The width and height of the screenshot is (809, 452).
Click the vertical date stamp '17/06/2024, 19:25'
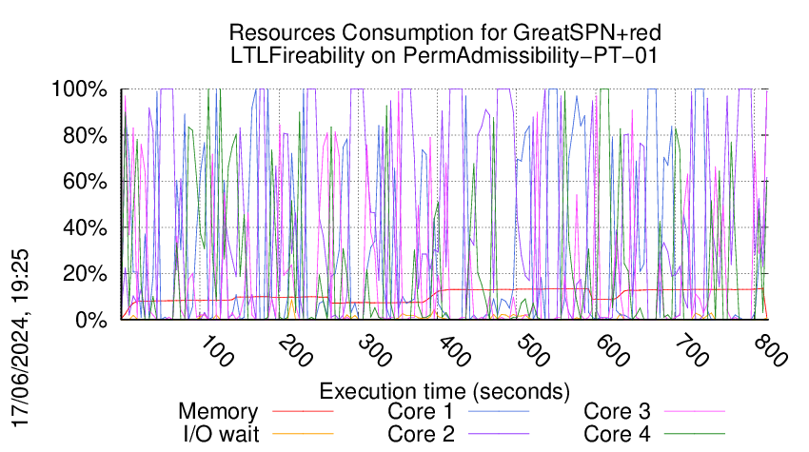pyautogui.click(x=21, y=339)
